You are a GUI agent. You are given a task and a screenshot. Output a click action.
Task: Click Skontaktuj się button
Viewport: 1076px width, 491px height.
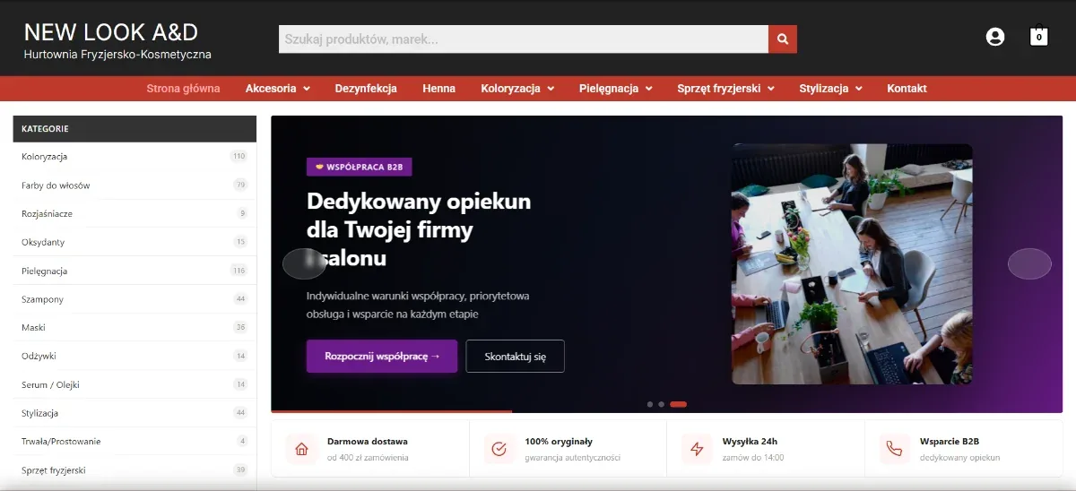click(x=516, y=356)
